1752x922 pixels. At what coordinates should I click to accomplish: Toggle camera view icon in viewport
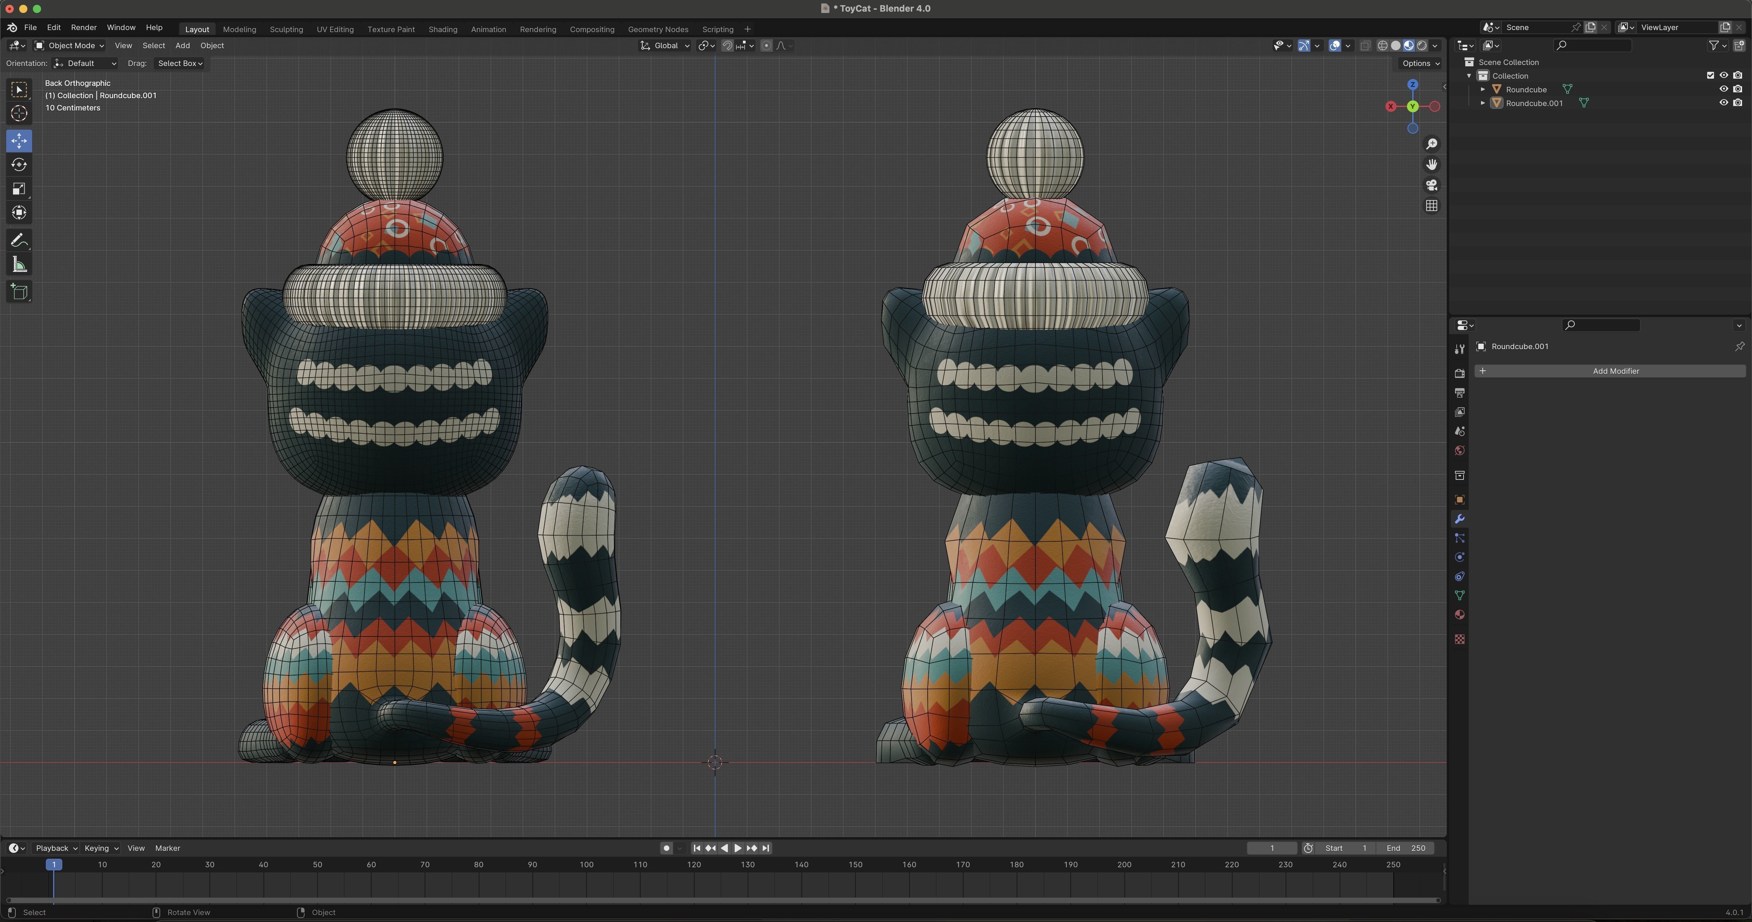[x=1432, y=185]
